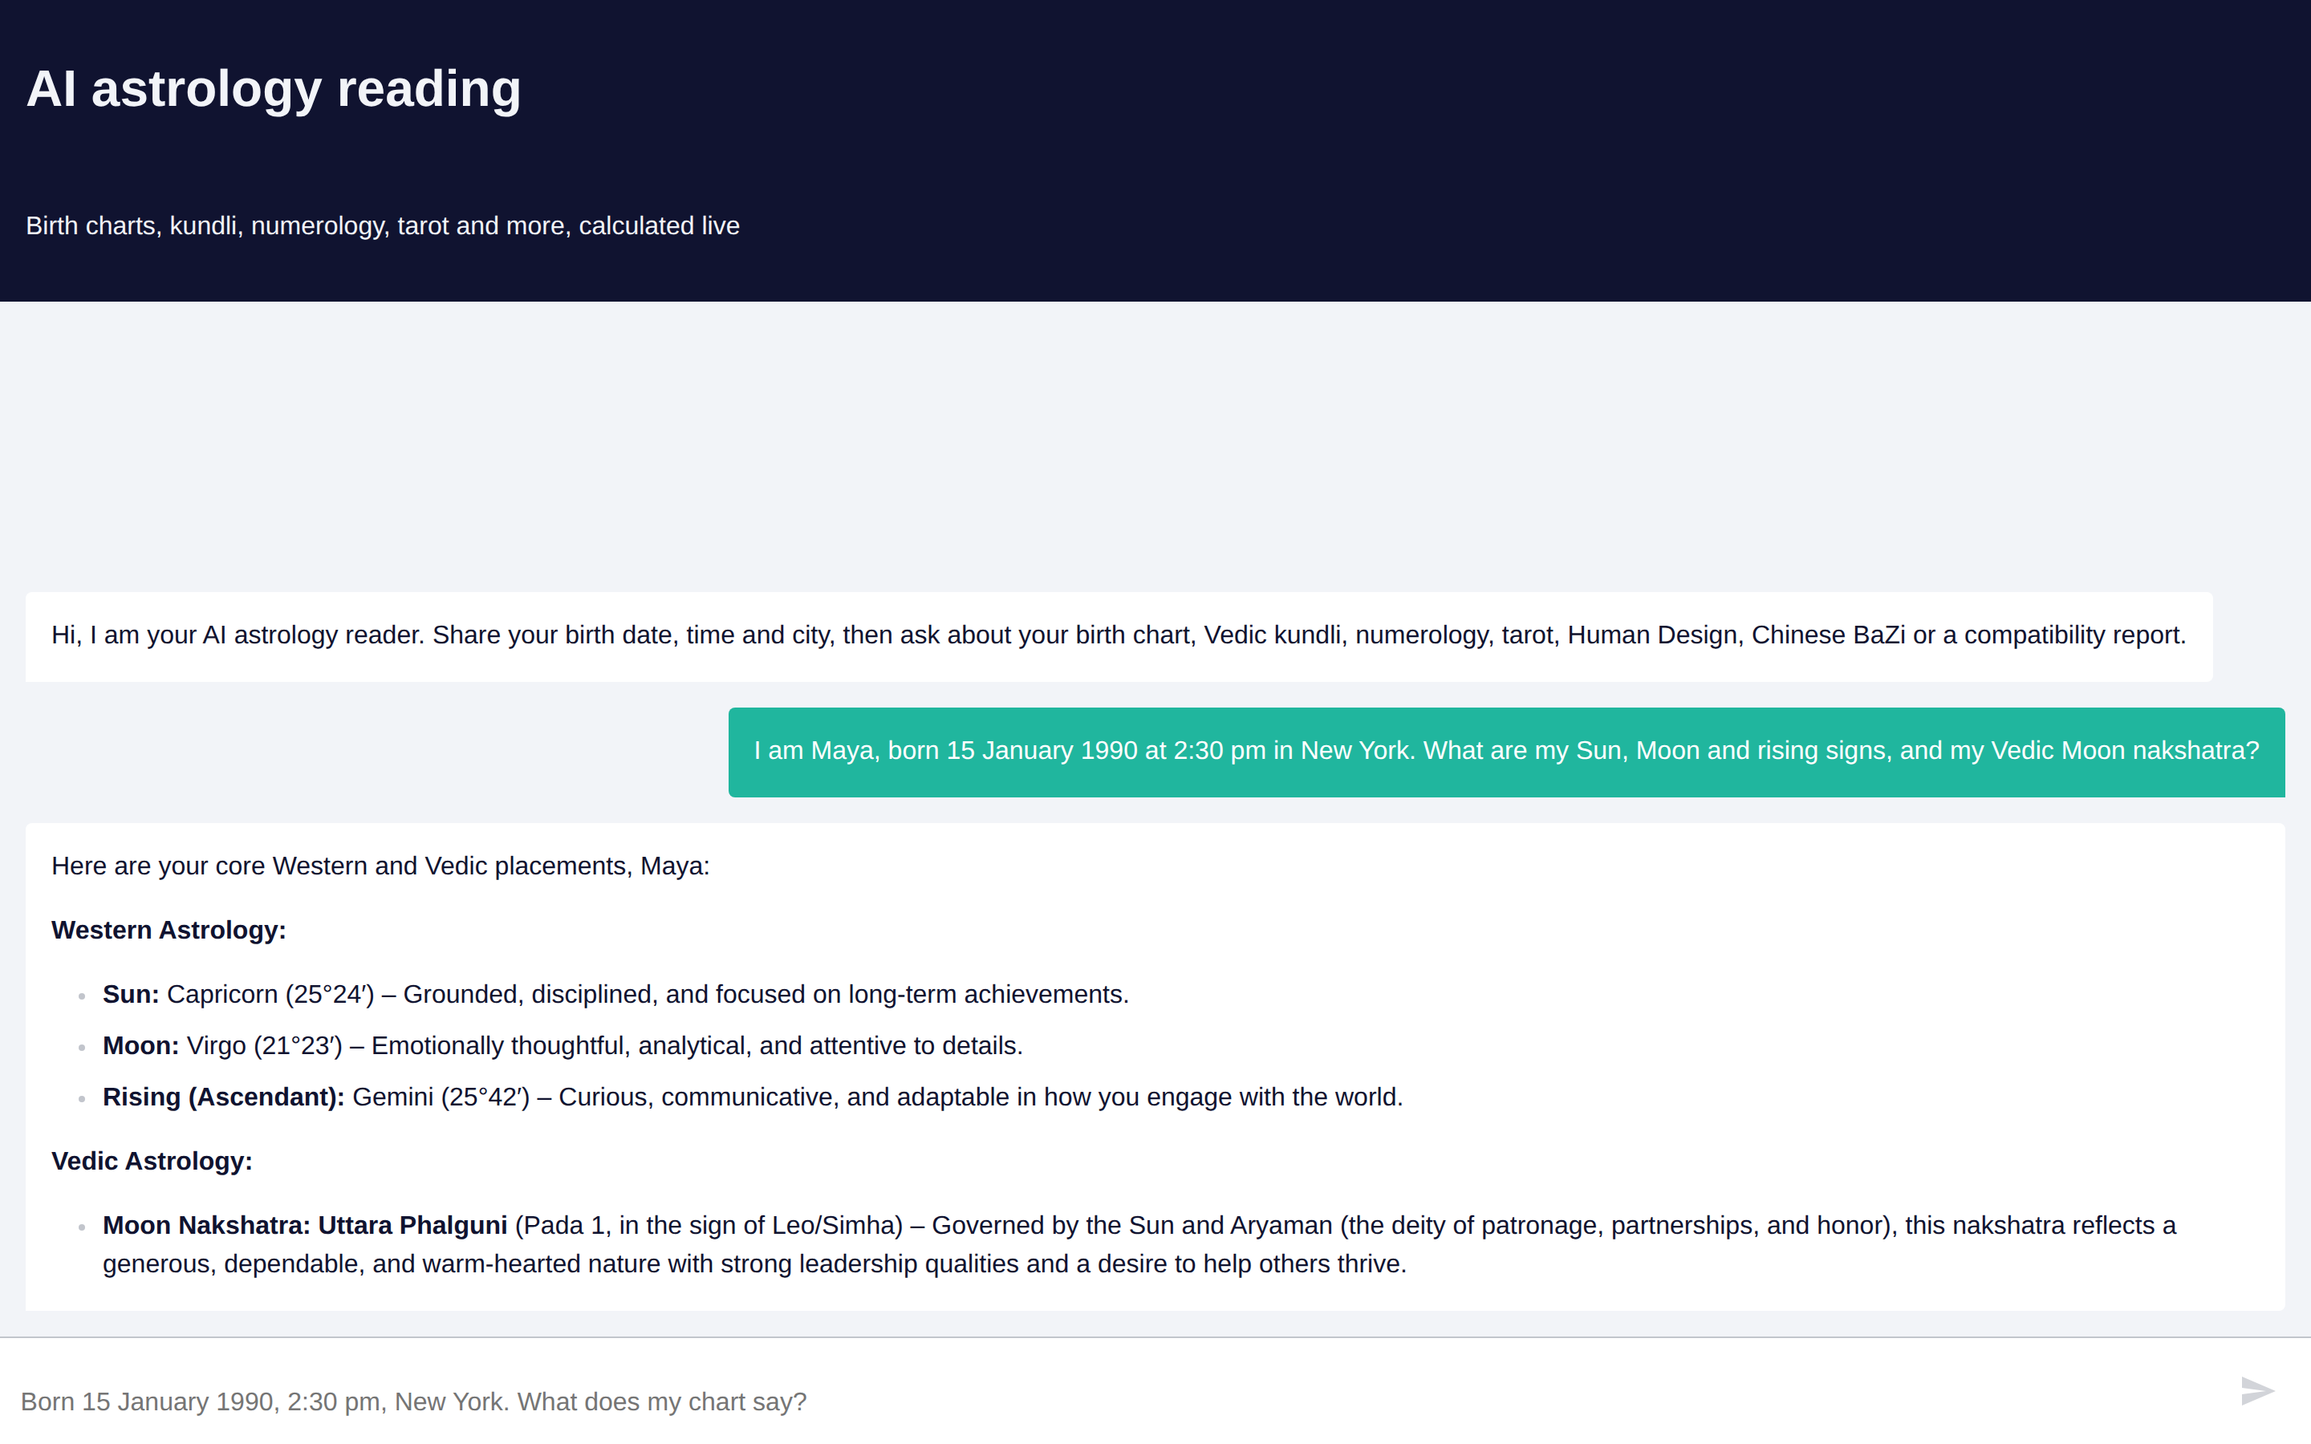Click the 'Rising (Ascendant): Gemini' line
This screenshot has width=2311, height=1444.
(x=753, y=1097)
